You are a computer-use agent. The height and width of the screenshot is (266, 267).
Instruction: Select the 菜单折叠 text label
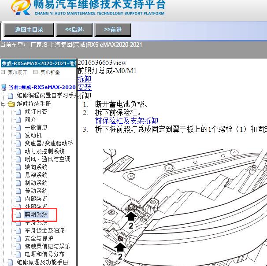(50, 72)
